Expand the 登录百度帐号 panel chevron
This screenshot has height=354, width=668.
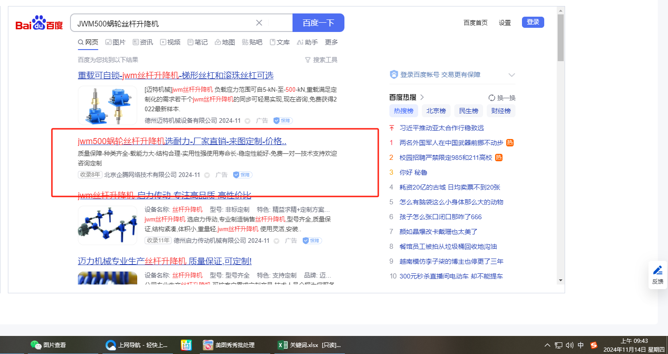(512, 75)
